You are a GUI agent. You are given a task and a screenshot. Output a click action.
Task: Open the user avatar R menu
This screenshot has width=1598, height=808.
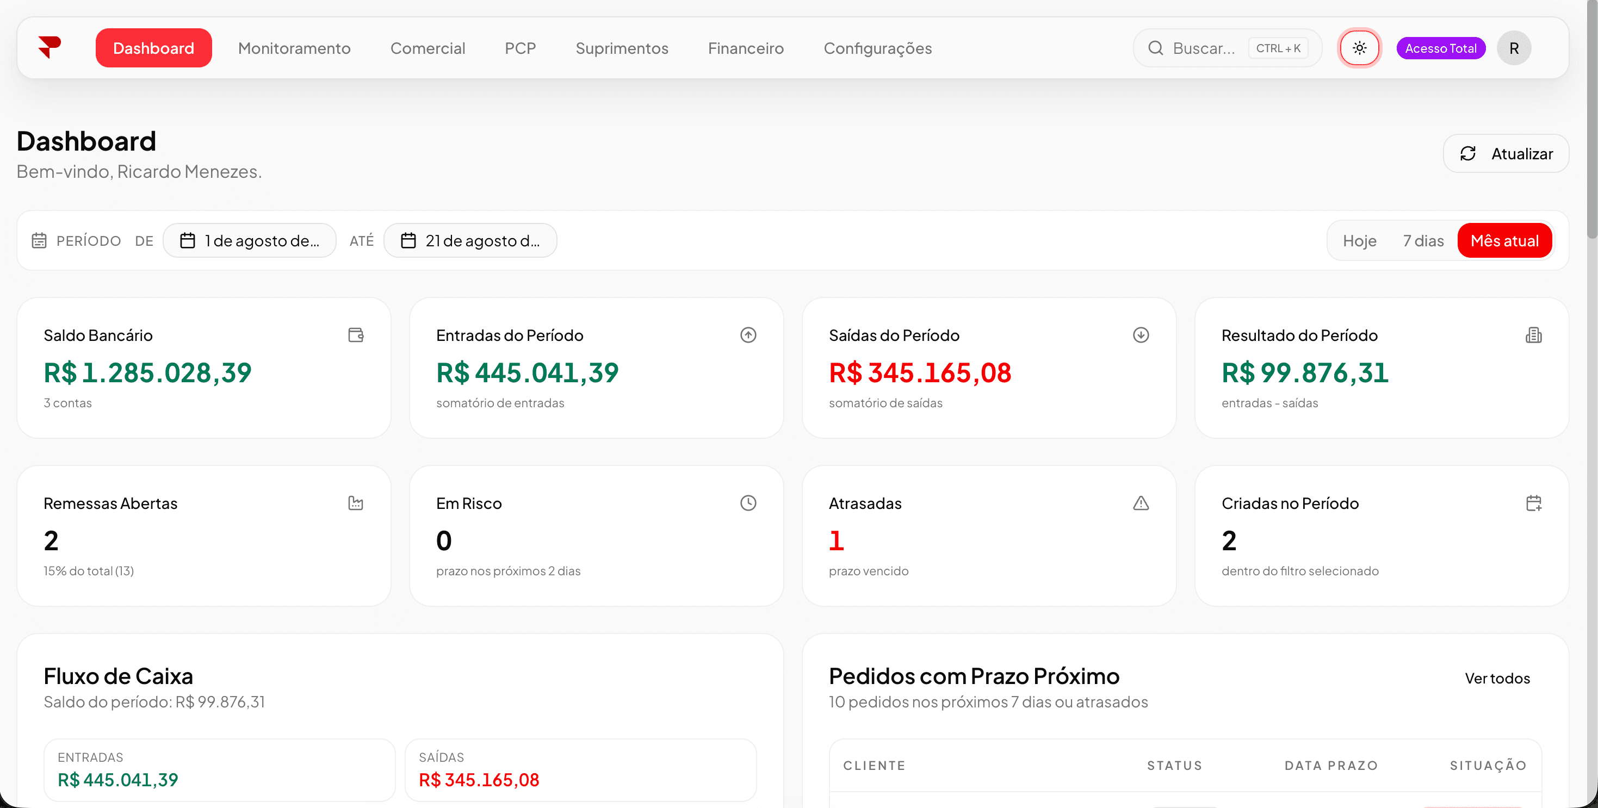(x=1514, y=48)
